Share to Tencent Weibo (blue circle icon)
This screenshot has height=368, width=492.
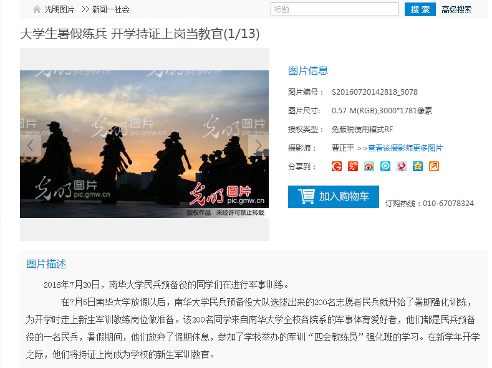pyautogui.click(x=385, y=166)
